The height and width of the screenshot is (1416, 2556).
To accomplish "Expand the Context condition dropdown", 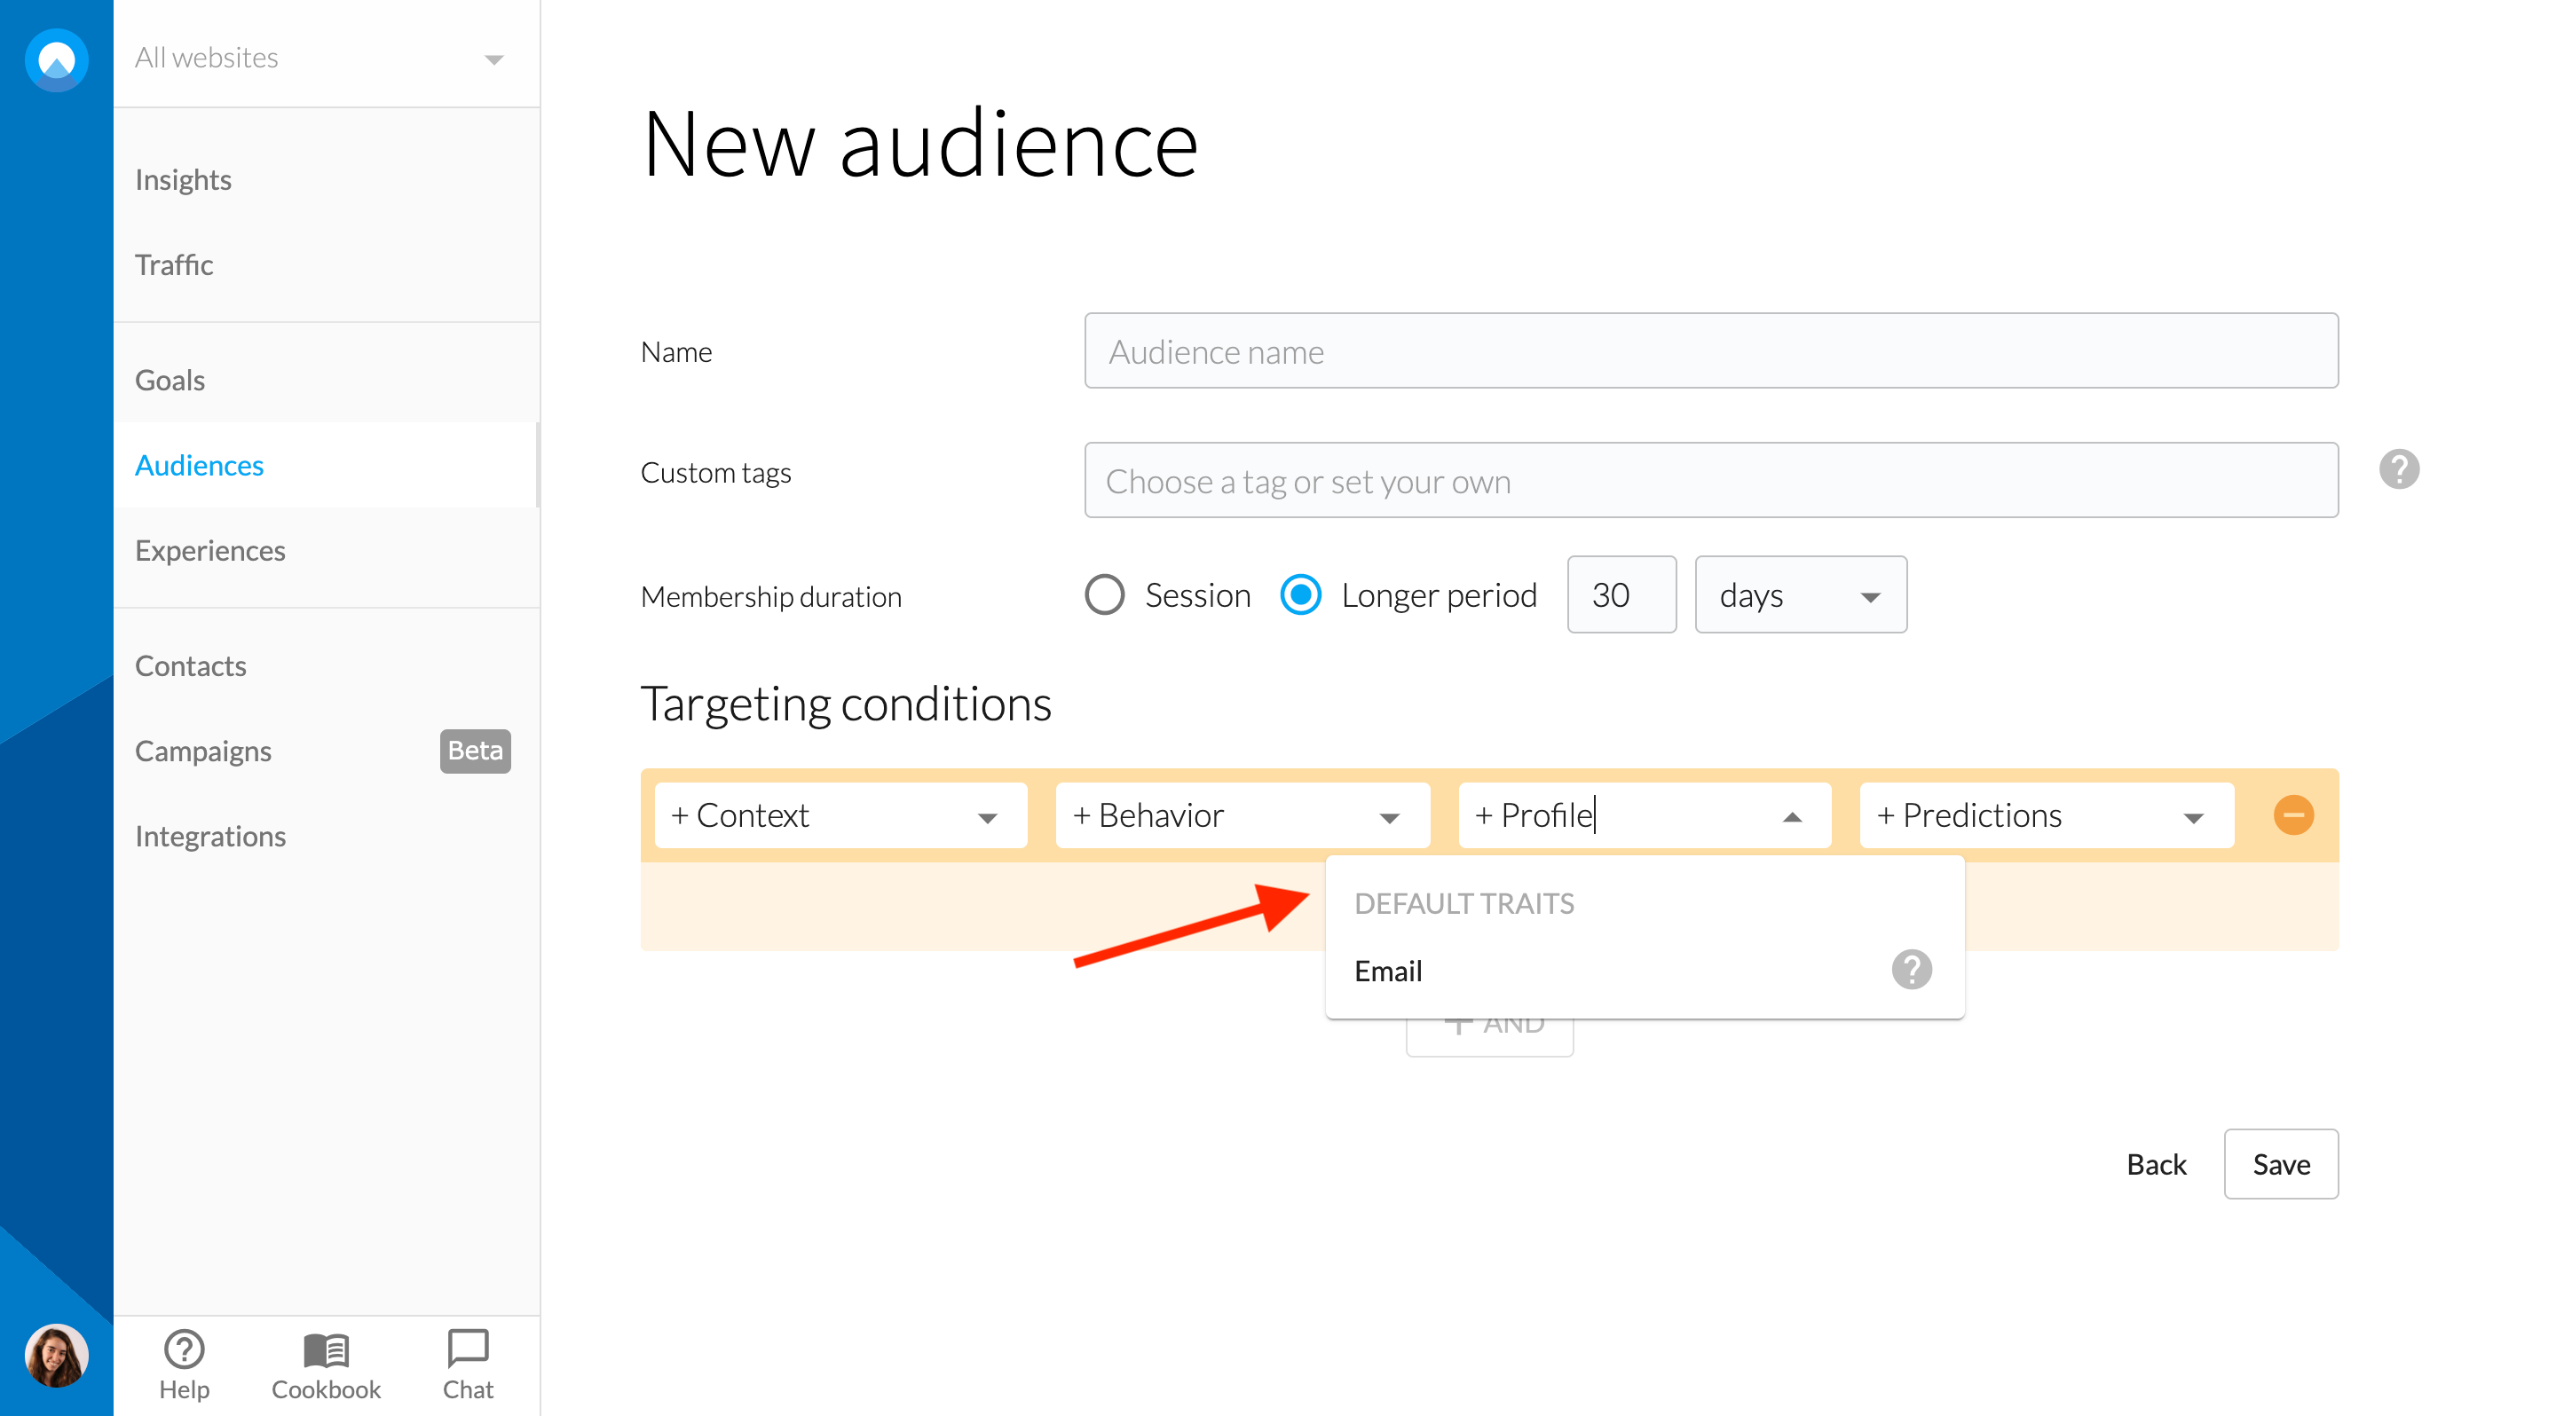I will tap(840, 815).
